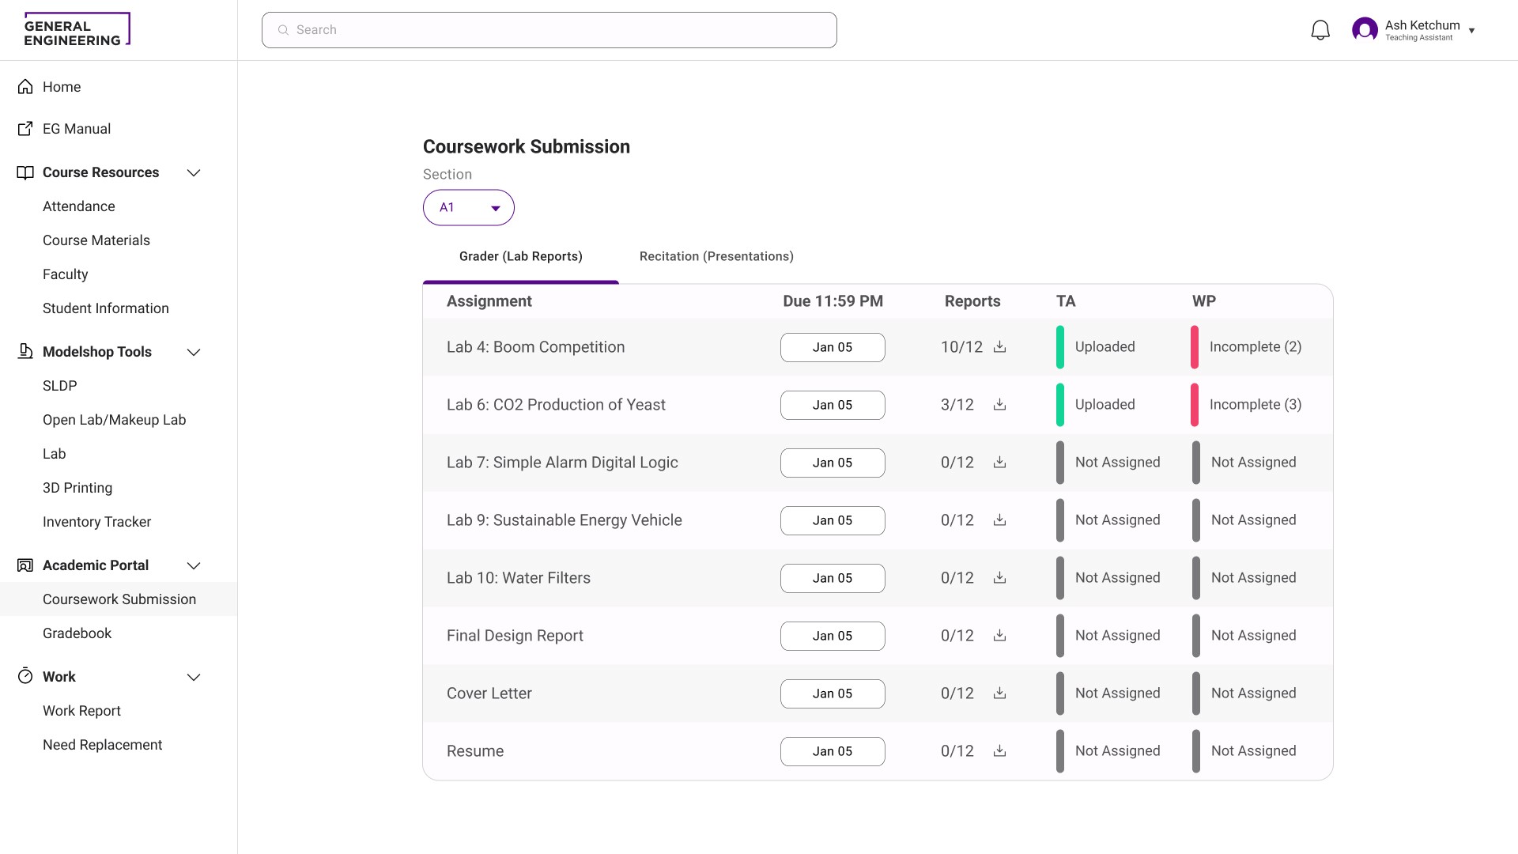Collapse the Academic Portal section
The image size is (1518, 854).
click(x=194, y=565)
